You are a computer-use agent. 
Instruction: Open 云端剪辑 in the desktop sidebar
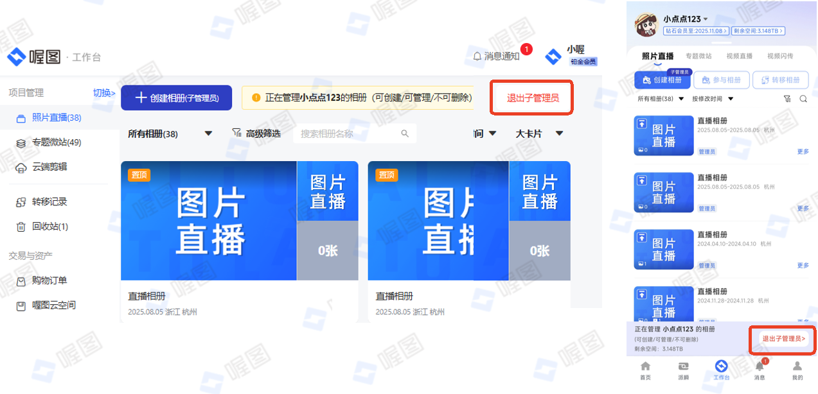point(49,167)
